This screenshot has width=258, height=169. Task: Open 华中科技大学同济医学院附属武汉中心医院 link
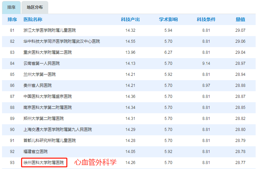click(x=62, y=41)
